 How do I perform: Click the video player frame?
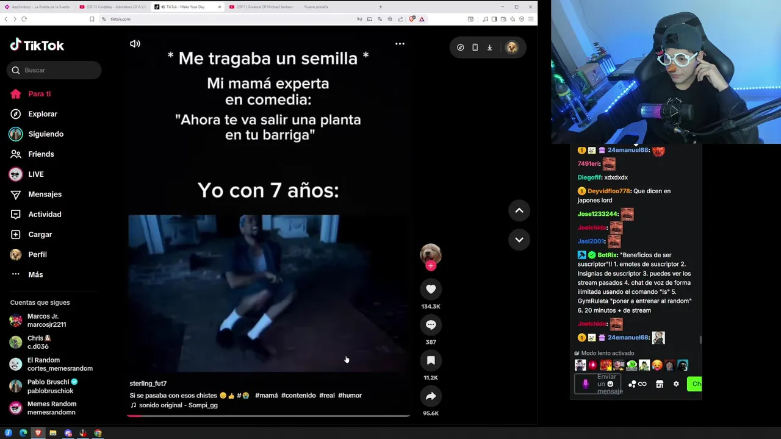268,226
